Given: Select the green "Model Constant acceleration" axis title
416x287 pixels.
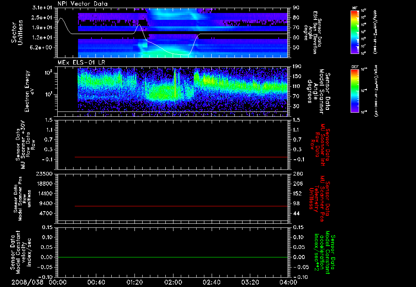Looking at the screenshot, I should click(325, 253).
